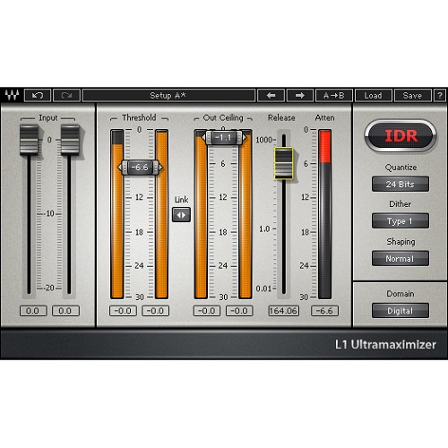Viewport: 448px width, 448px height.
Task: Open the Setup A* preset field
Action: click(x=168, y=95)
